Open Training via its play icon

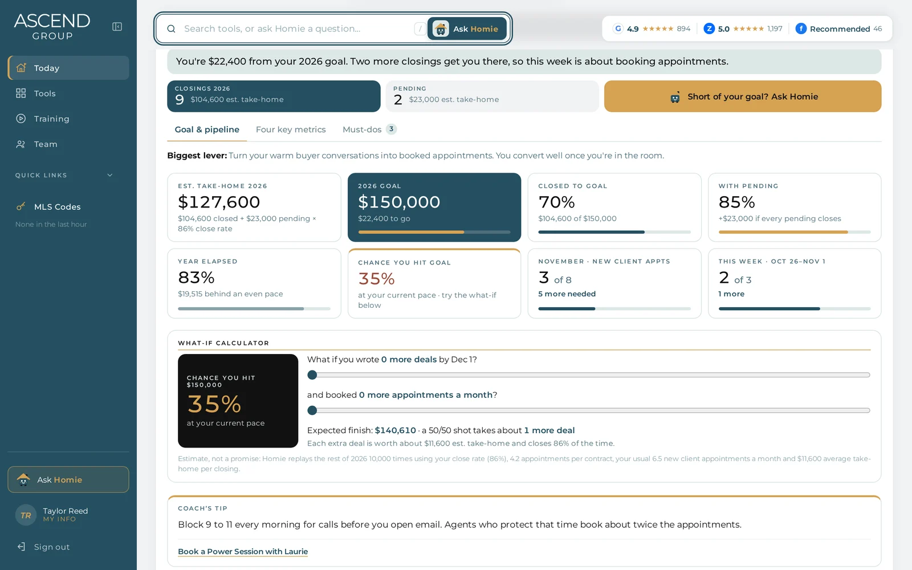(21, 119)
